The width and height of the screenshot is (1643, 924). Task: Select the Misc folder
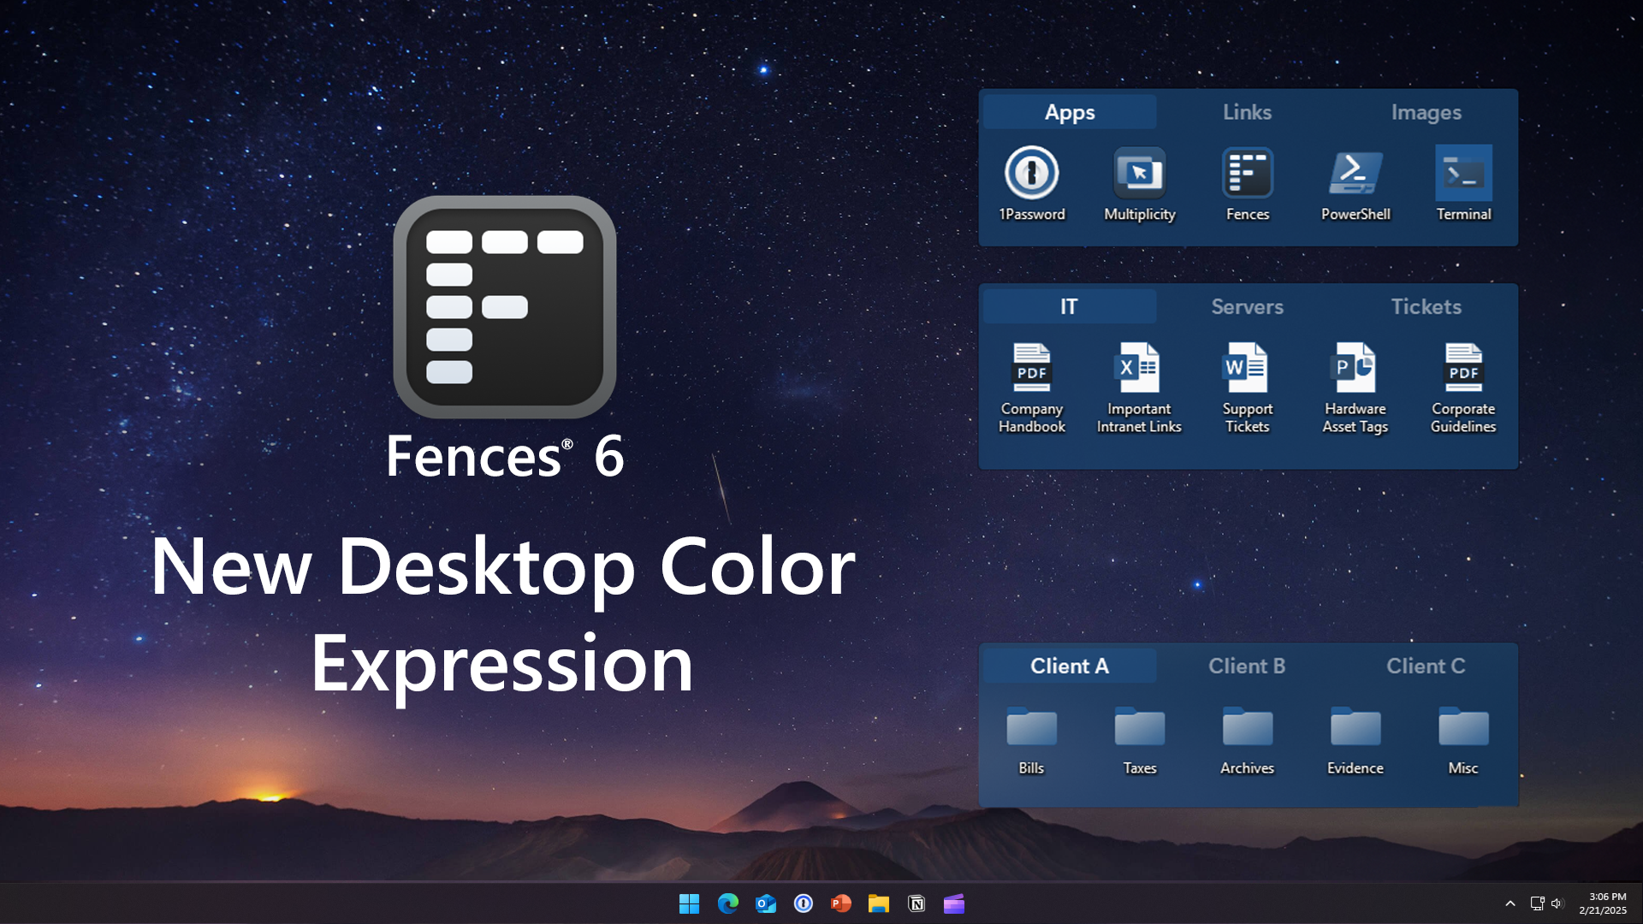(1463, 741)
